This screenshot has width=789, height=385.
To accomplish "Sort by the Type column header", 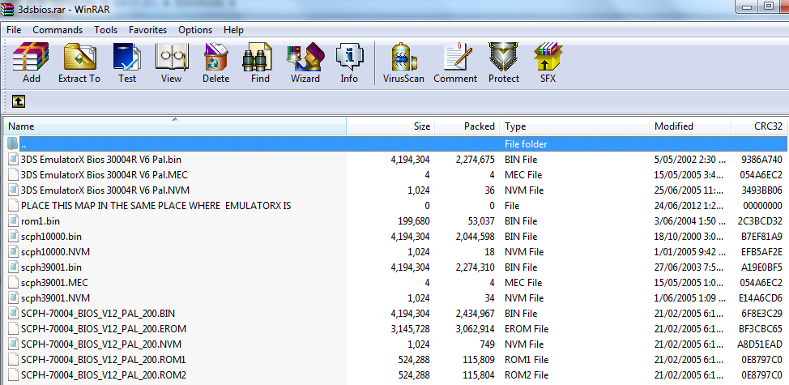I will (x=574, y=126).
